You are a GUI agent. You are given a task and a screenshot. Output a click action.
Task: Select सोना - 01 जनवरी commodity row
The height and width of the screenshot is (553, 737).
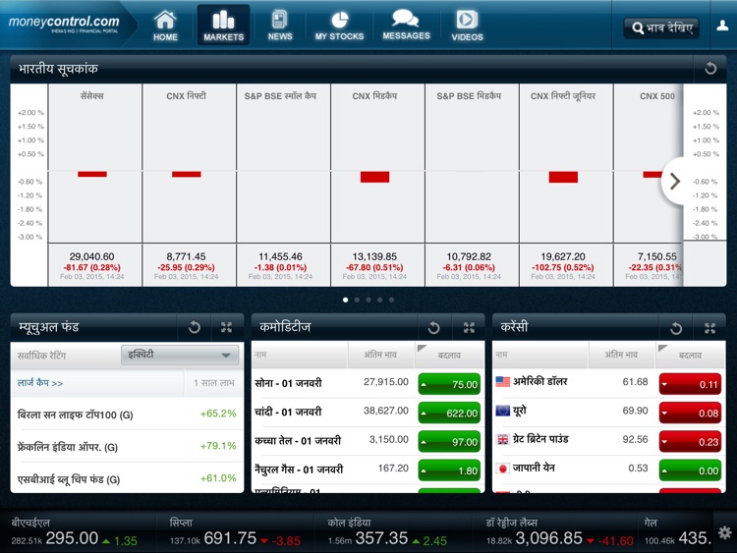pyautogui.click(x=368, y=383)
